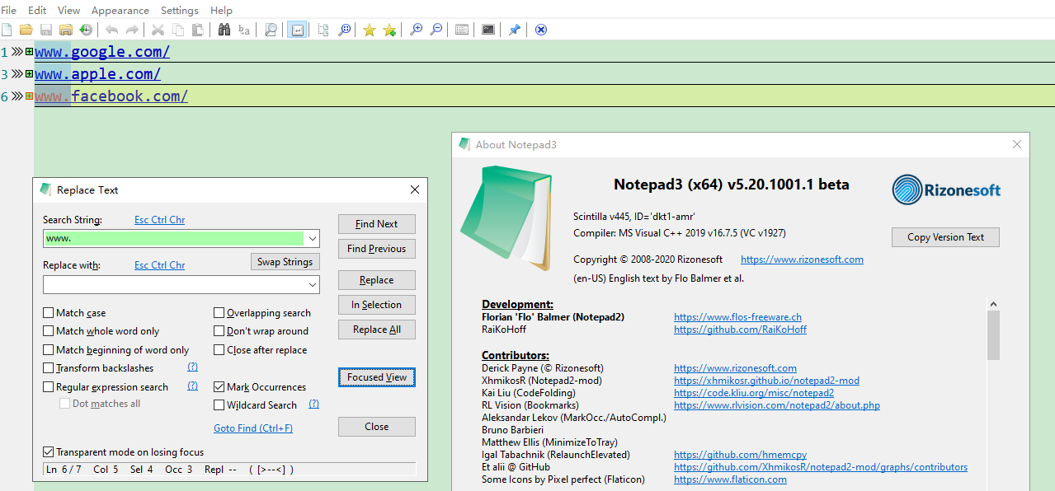Click the dotted document-outline toolbar icon
Image resolution: width=1055 pixels, height=491 pixels.
(x=323, y=30)
